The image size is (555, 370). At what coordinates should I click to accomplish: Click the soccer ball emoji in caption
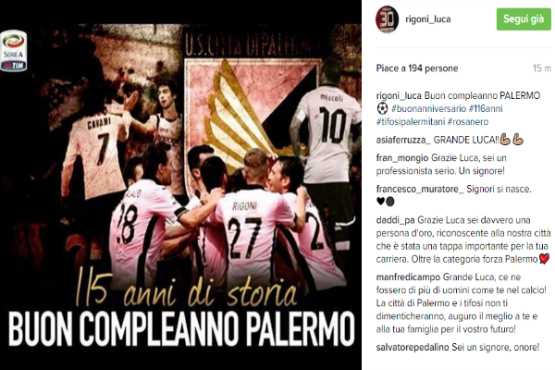(383, 108)
